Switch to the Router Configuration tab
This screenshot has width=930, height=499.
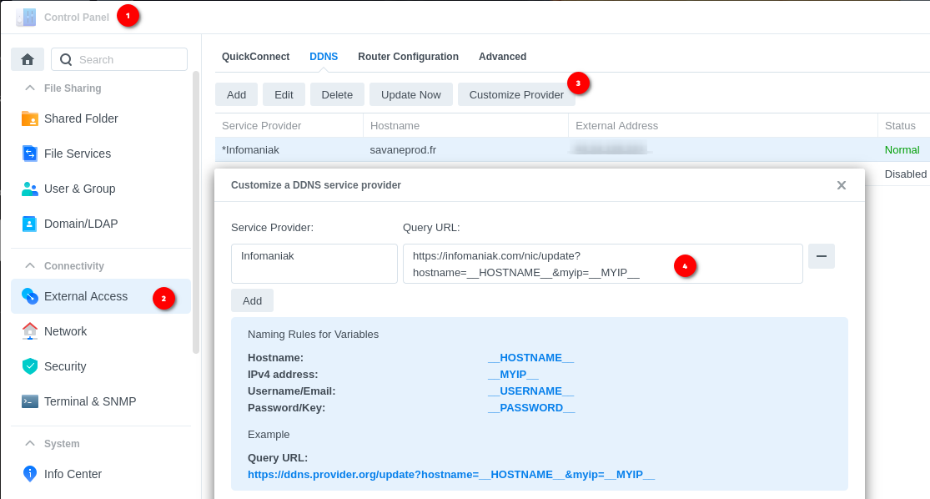(408, 57)
